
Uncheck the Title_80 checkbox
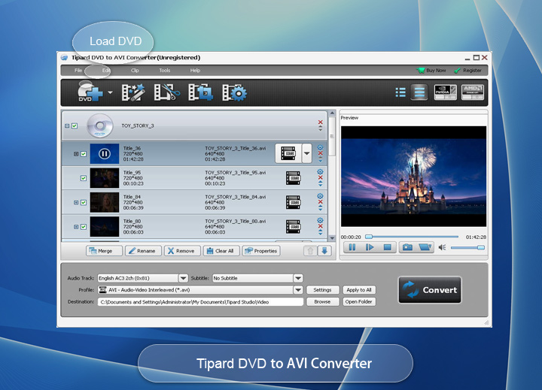tap(84, 227)
